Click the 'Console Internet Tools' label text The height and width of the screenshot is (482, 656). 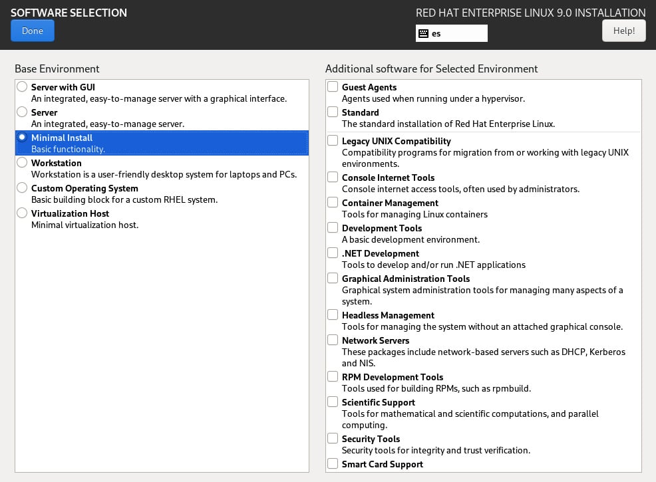389,178
